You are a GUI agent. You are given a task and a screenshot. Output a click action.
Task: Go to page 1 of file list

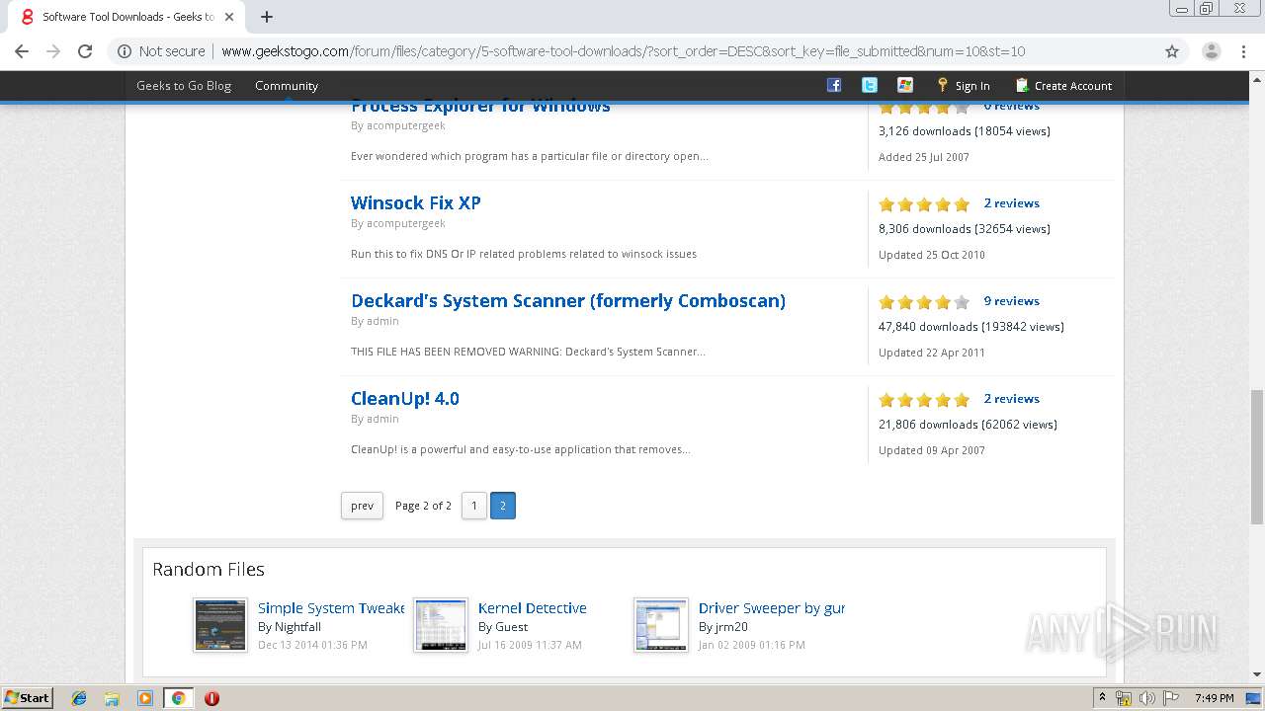point(474,506)
